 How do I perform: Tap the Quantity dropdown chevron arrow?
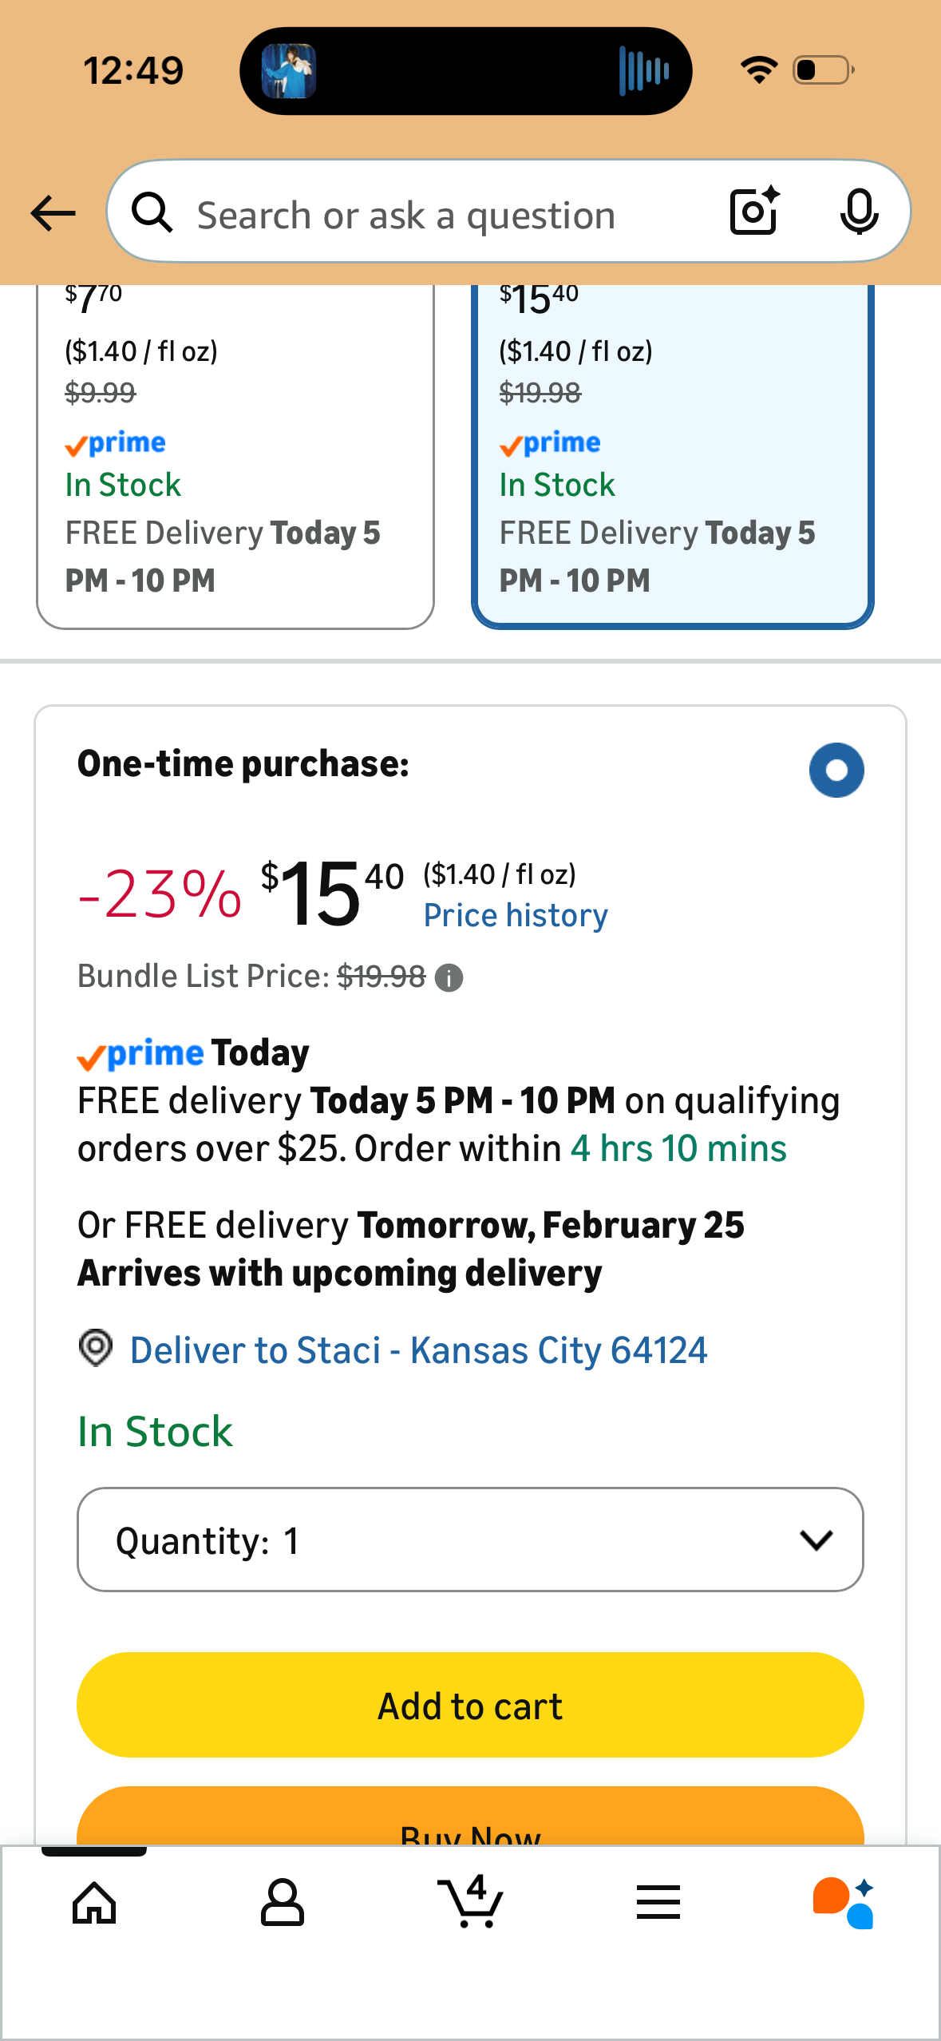coord(816,1540)
